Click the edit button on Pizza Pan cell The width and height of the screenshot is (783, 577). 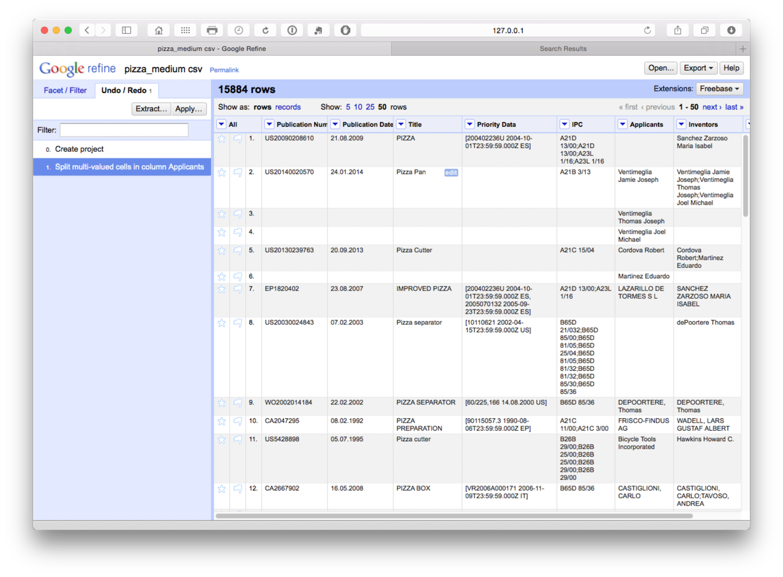[451, 173]
